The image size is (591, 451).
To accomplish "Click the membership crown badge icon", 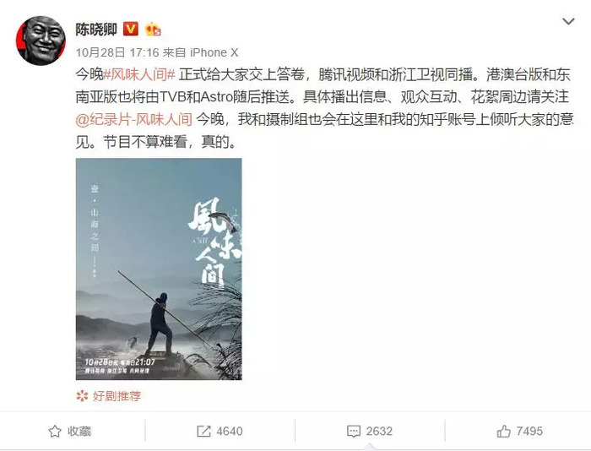I will [x=153, y=29].
